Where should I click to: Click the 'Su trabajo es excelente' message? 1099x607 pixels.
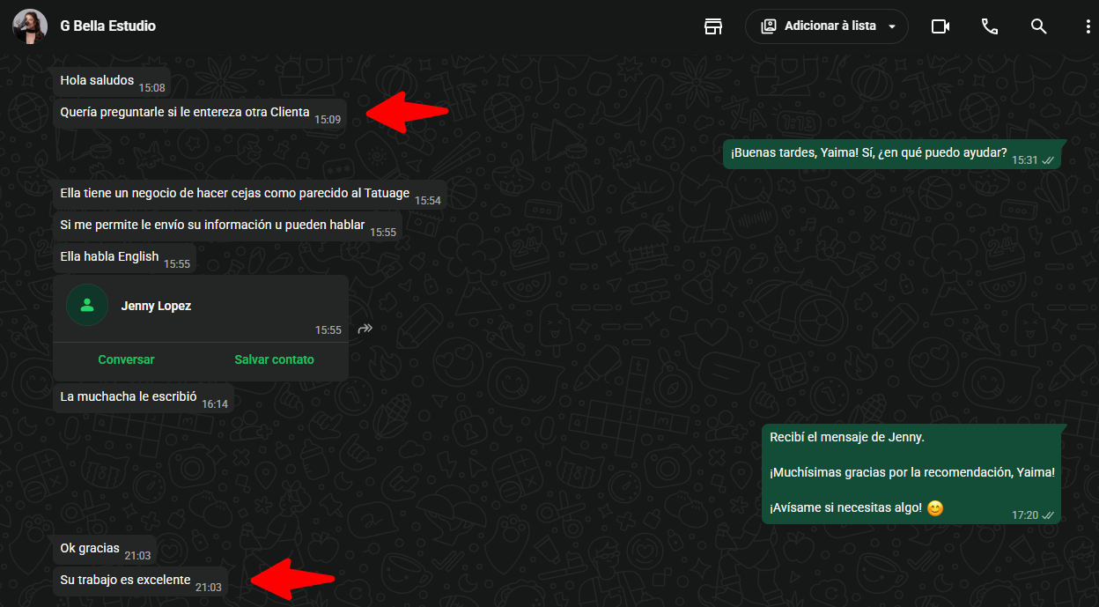tap(140, 581)
